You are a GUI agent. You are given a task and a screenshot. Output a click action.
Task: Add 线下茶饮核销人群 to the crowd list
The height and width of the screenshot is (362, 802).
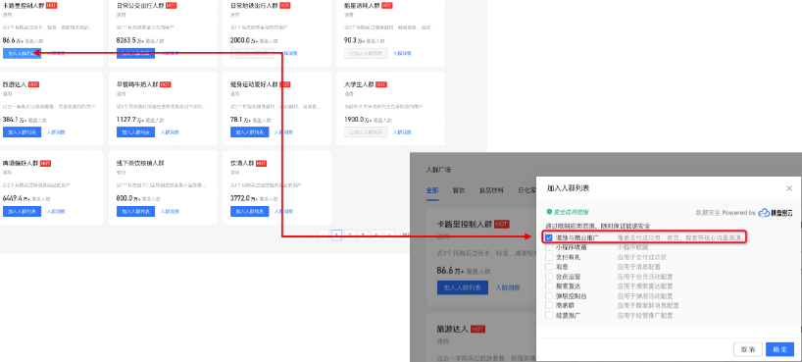tap(135, 211)
